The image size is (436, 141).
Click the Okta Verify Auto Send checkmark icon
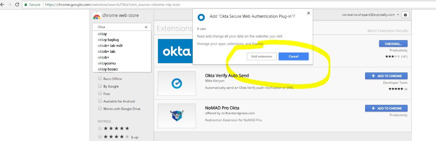click(177, 83)
